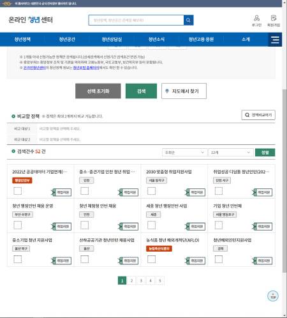Viewport: 287px width, 318px height.
Task: Jump to top with TOP arrow icon
Action: (273, 296)
